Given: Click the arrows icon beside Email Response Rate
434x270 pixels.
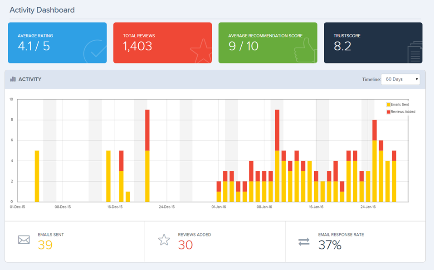Looking at the screenshot, I should click(304, 242).
